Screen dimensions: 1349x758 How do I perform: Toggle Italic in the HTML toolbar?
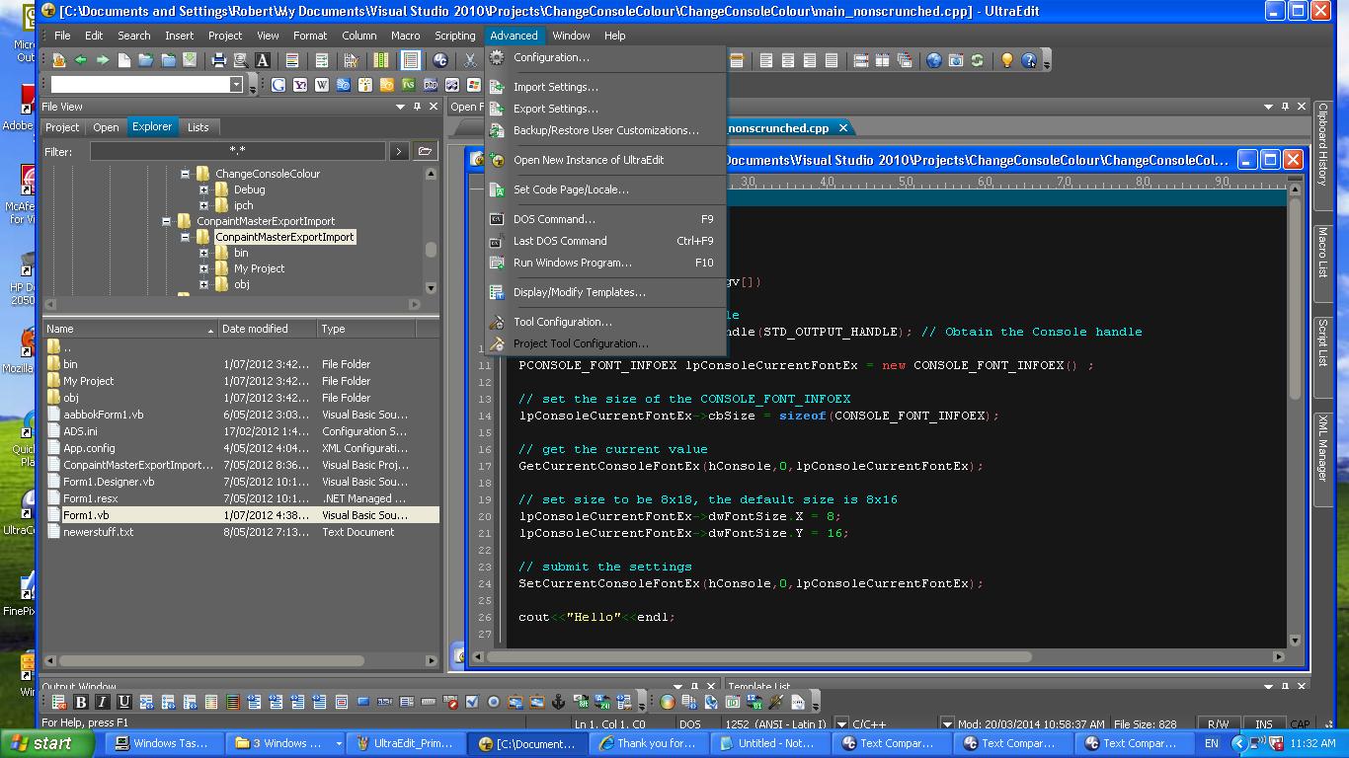(x=103, y=703)
